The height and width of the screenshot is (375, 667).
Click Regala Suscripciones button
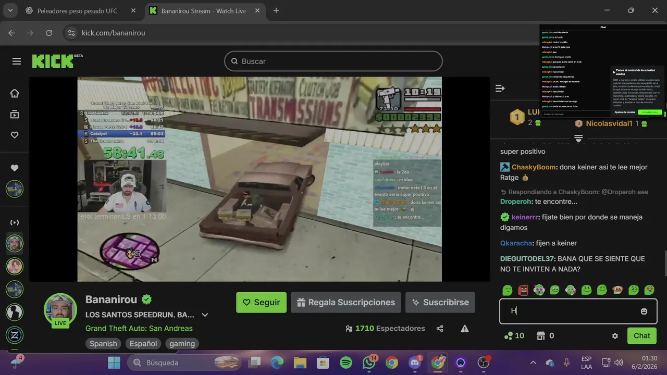(346, 303)
